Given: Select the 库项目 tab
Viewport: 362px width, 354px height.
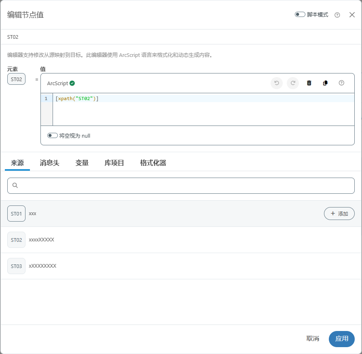Looking at the screenshot, I should coord(114,163).
